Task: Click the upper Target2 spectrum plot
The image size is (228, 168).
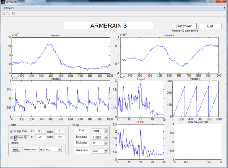Action: tap(141, 99)
